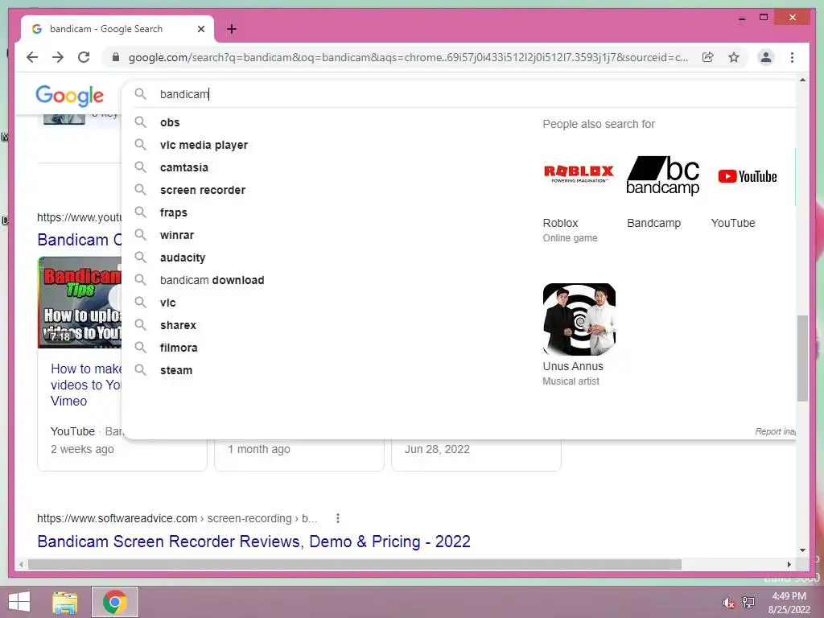This screenshot has height=618, width=824.
Task: Click the Chrome taskbar icon
Action: [114, 602]
